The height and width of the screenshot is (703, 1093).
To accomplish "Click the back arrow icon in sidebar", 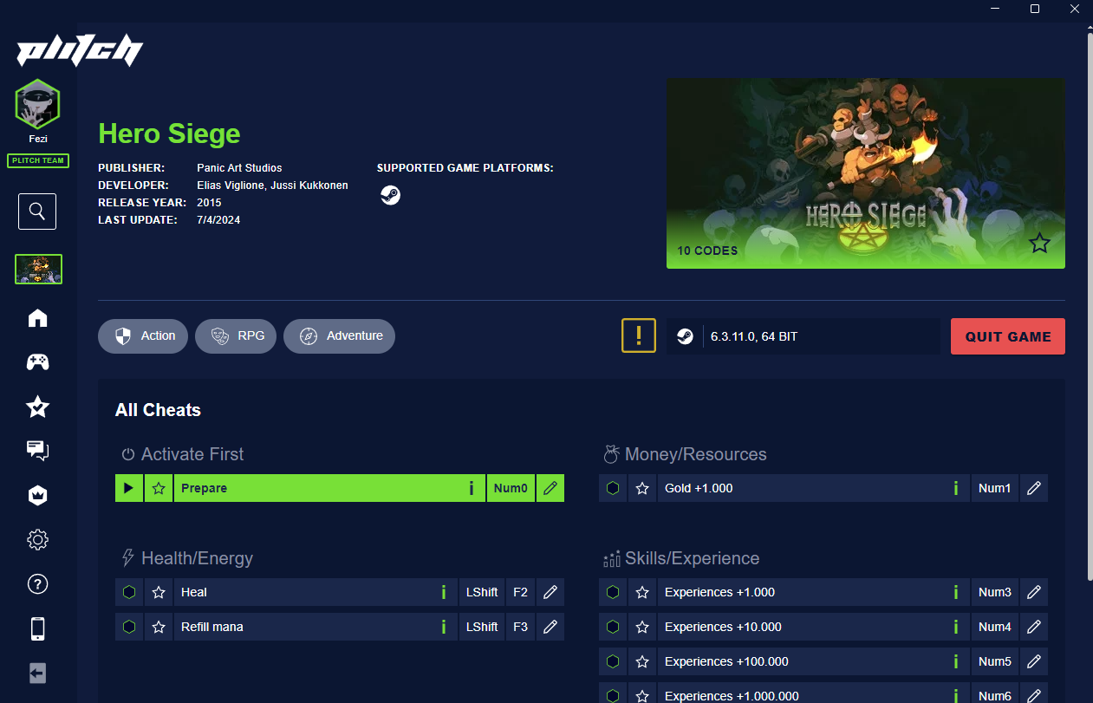I will pyautogui.click(x=37, y=673).
